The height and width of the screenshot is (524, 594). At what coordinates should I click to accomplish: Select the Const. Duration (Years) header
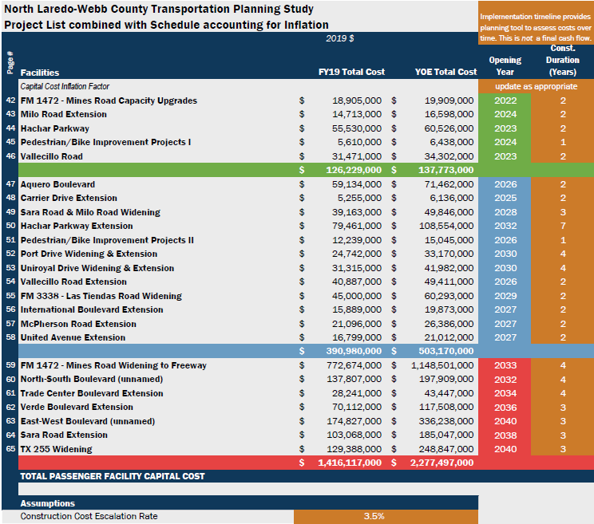(x=563, y=60)
